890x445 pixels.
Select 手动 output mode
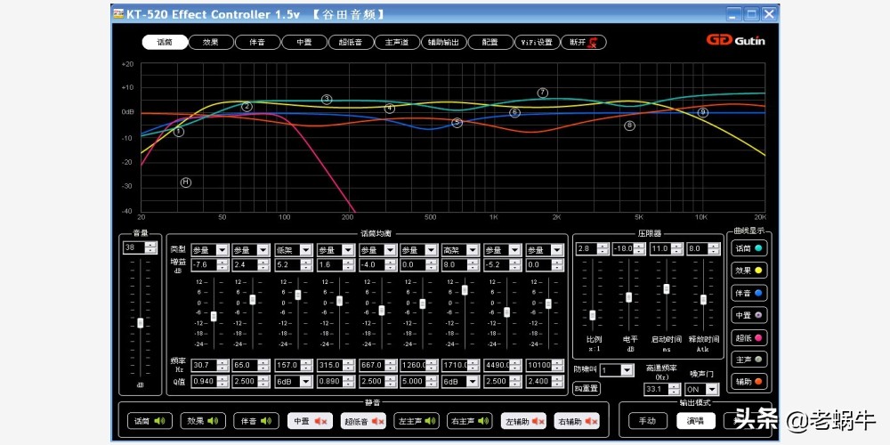coord(648,421)
